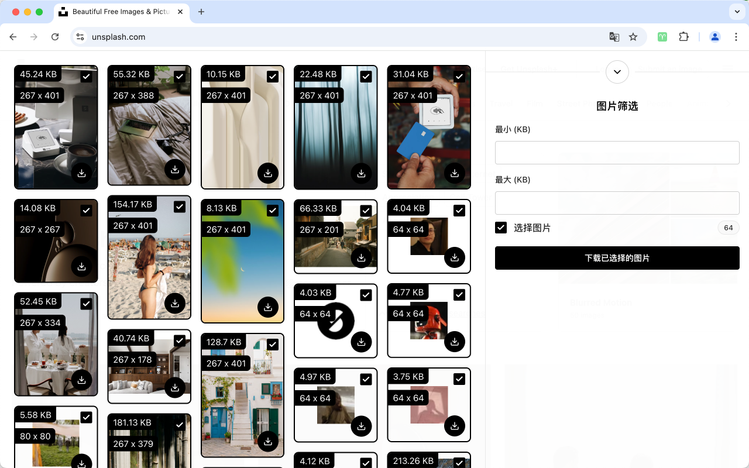749x468 pixels.
Task: Reload the Unsplash page
Action: 55,37
